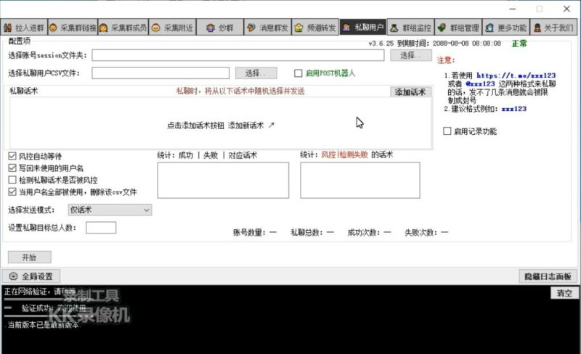Close the application window
Viewport: 581px width, 354px height.
click(x=566, y=9)
